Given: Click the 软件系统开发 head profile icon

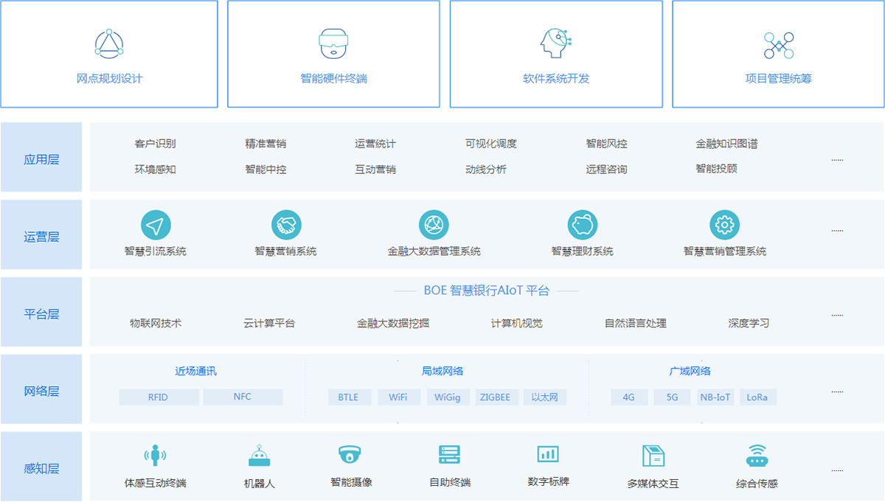Looking at the screenshot, I should (555, 44).
